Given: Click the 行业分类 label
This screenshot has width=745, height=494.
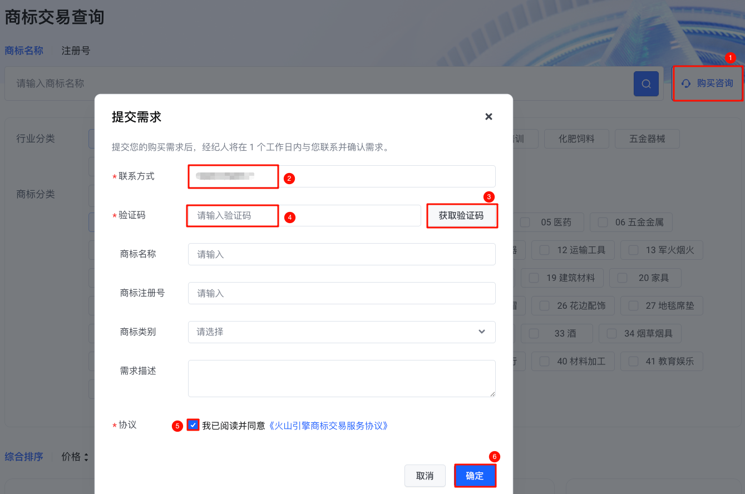Looking at the screenshot, I should [x=36, y=139].
